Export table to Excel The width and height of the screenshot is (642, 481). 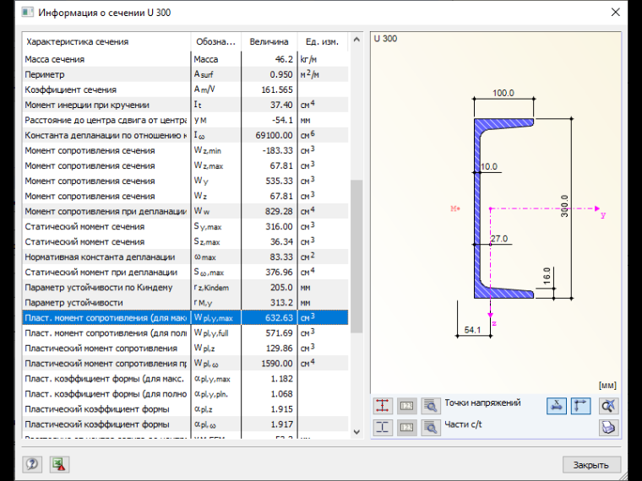pyautogui.click(x=59, y=464)
